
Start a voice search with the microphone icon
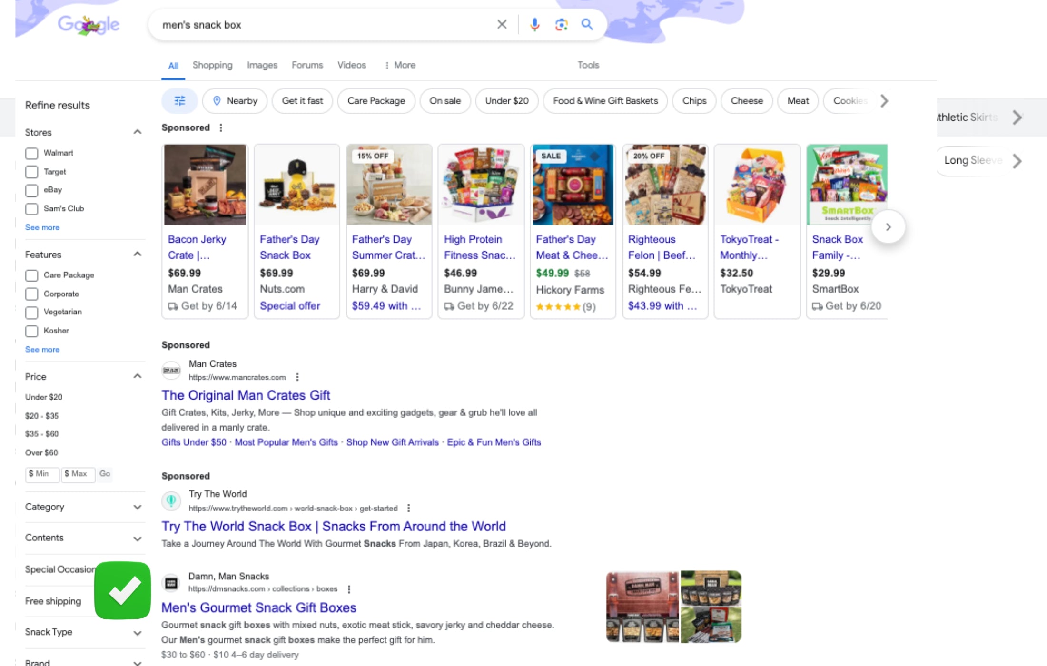click(534, 24)
